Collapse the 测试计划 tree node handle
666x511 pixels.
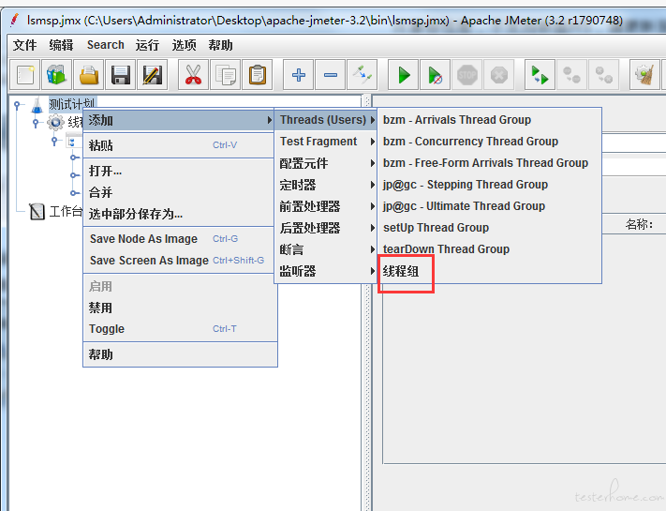(x=17, y=104)
